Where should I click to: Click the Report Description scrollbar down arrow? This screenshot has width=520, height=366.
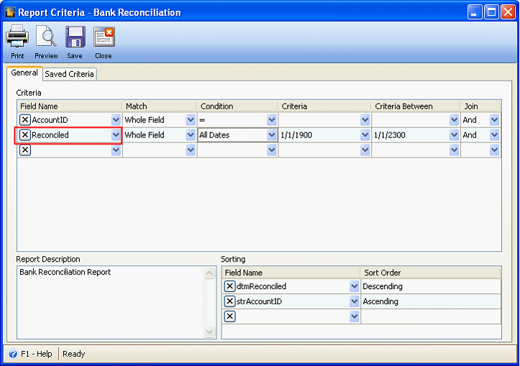coord(209,331)
